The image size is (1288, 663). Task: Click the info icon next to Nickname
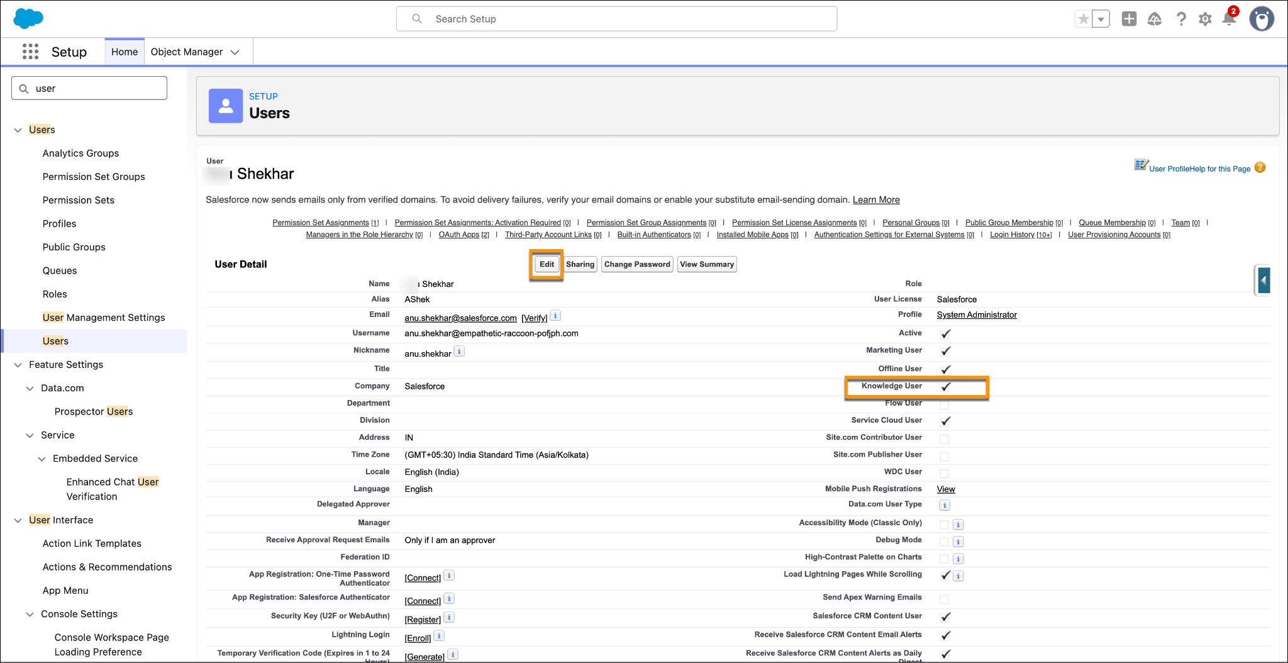pyautogui.click(x=460, y=352)
